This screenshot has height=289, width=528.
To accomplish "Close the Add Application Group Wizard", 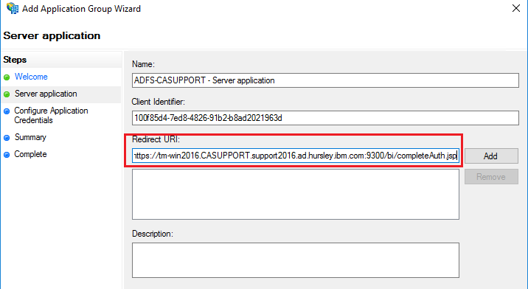I will click(x=516, y=8).
